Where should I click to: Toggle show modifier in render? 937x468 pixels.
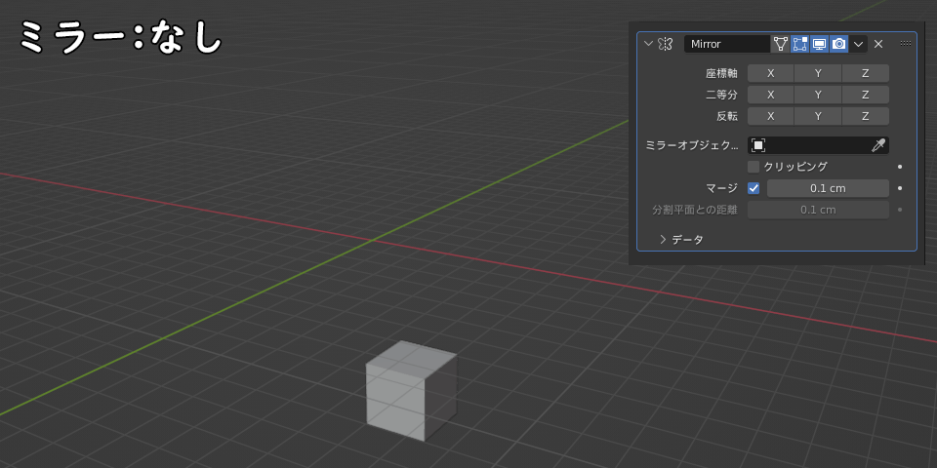[x=839, y=44]
